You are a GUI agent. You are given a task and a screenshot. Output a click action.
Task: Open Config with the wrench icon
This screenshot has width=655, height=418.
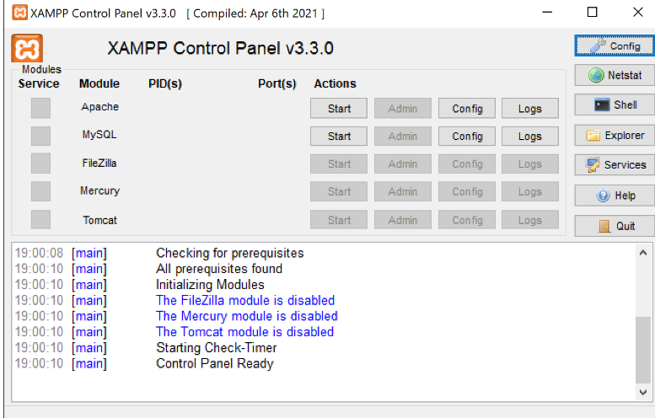(615, 46)
